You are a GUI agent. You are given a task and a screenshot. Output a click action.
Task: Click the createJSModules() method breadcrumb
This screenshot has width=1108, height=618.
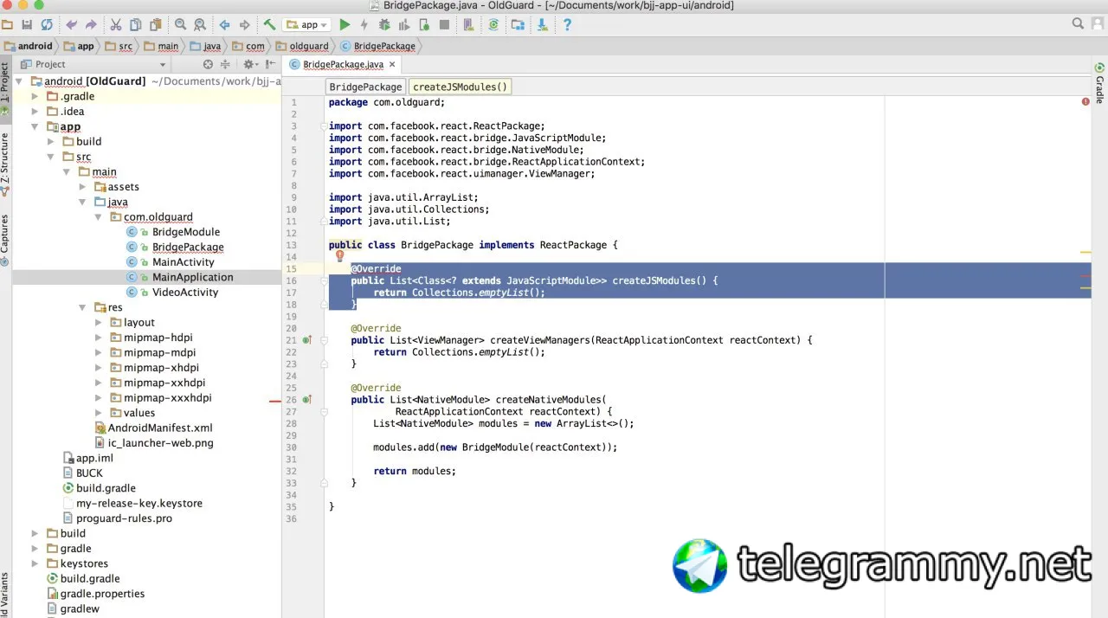click(x=460, y=87)
